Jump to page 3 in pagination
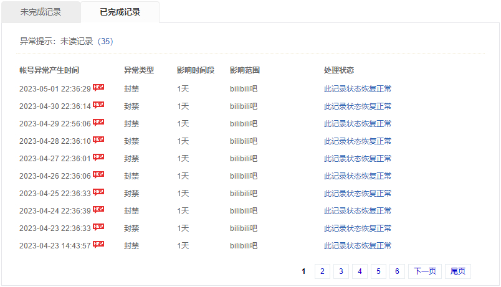501x287 pixels. coord(341,271)
